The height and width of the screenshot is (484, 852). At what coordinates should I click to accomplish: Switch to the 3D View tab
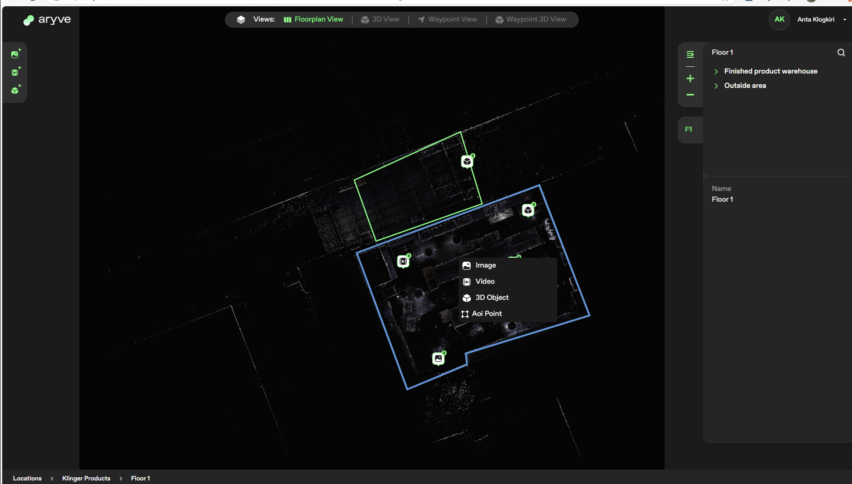coord(380,20)
